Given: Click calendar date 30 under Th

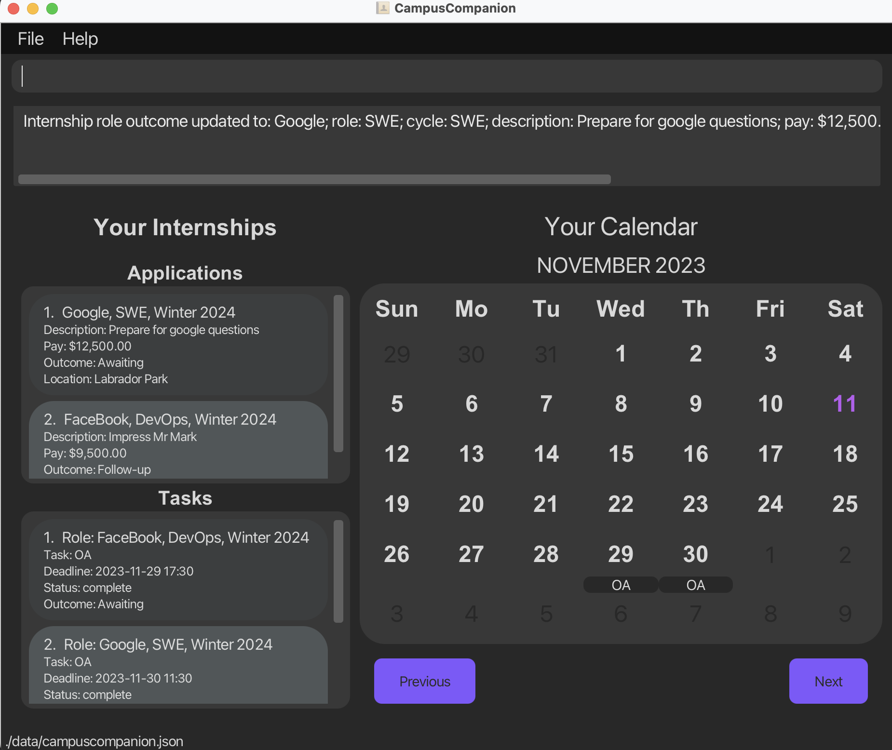Looking at the screenshot, I should point(695,554).
